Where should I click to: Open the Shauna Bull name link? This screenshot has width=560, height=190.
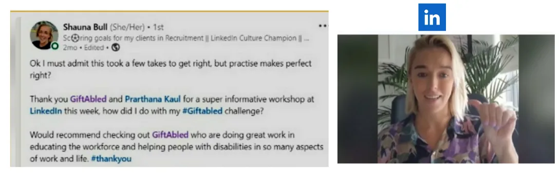tap(85, 27)
